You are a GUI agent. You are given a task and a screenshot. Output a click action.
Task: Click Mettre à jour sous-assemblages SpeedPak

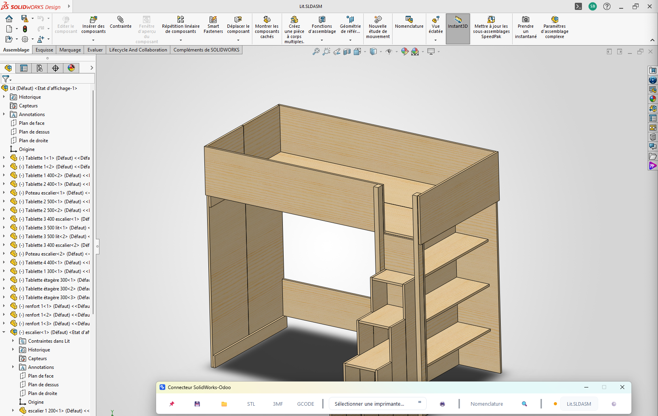[491, 27]
